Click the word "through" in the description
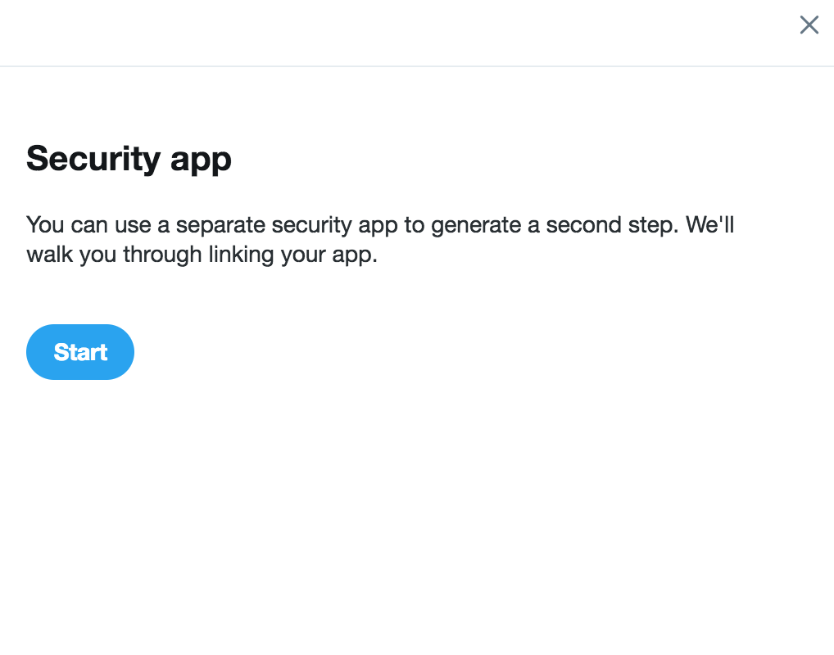The image size is (834, 655). click(x=162, y=255)
